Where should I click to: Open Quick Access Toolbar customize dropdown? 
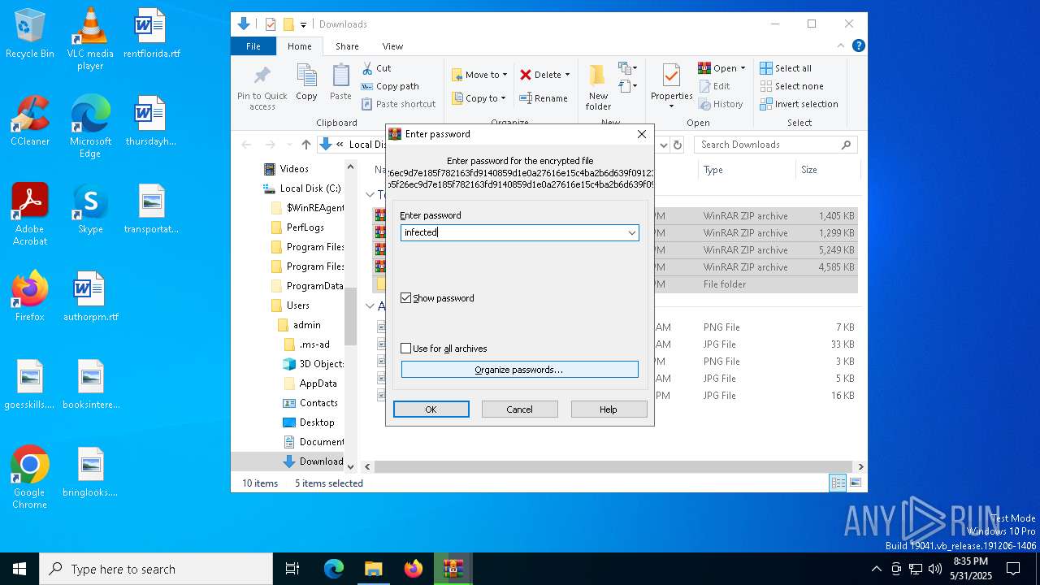(x=303, y=24)
